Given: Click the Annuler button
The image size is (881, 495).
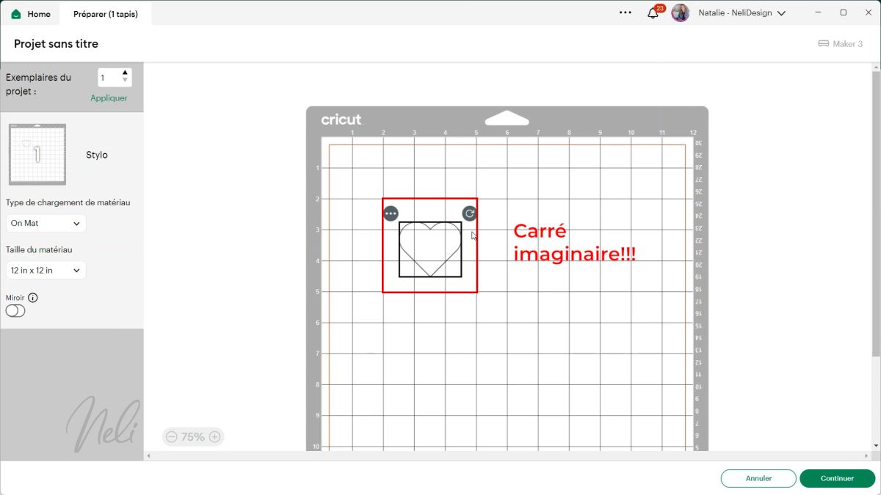Looking at the screenshot, I should tap(758, 478).
